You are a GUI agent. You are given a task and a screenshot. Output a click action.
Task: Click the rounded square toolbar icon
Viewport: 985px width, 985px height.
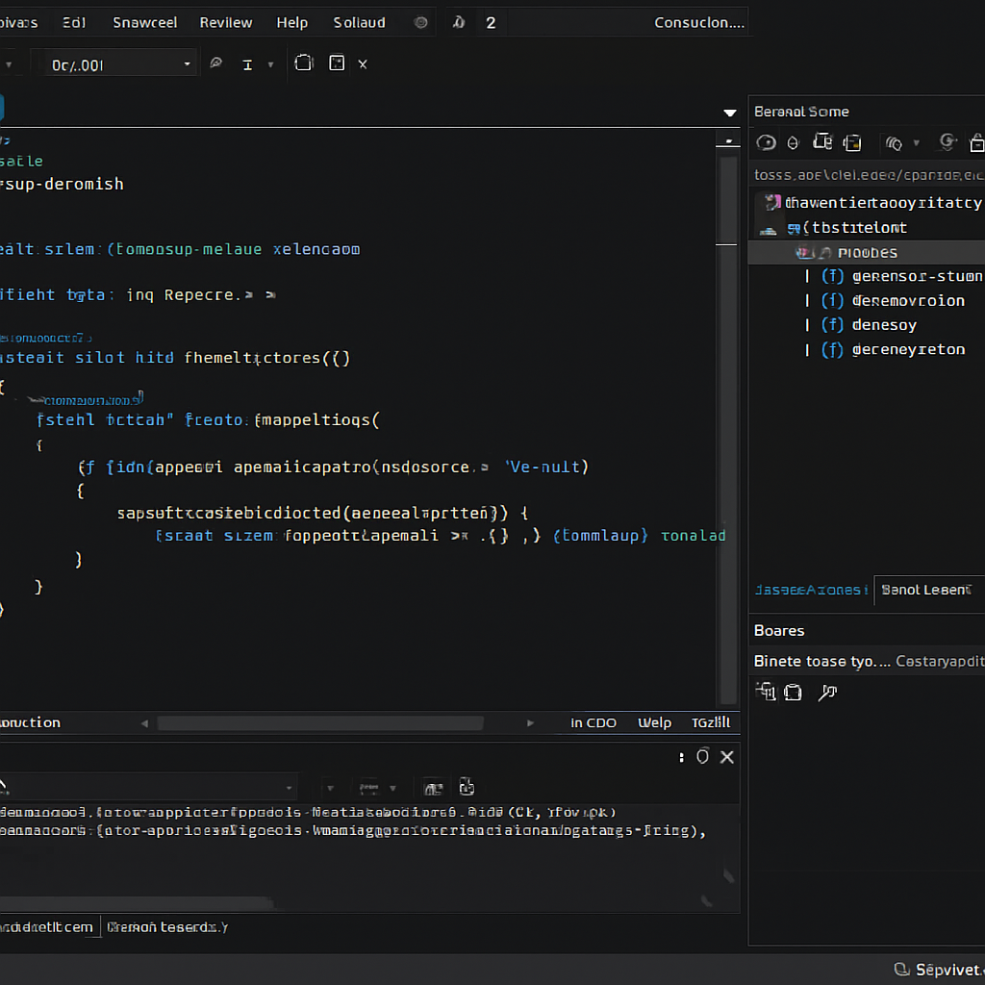(304, 63)
